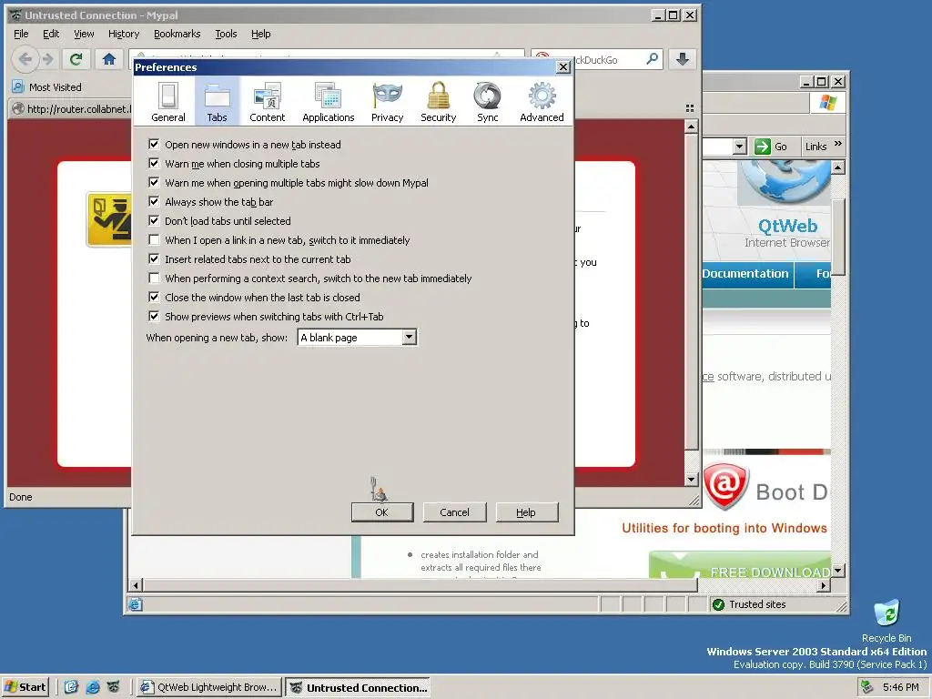The image size is (932, 699).
Task: Open Recycle Bin on the desktop
Action: [x=886, y=621]
